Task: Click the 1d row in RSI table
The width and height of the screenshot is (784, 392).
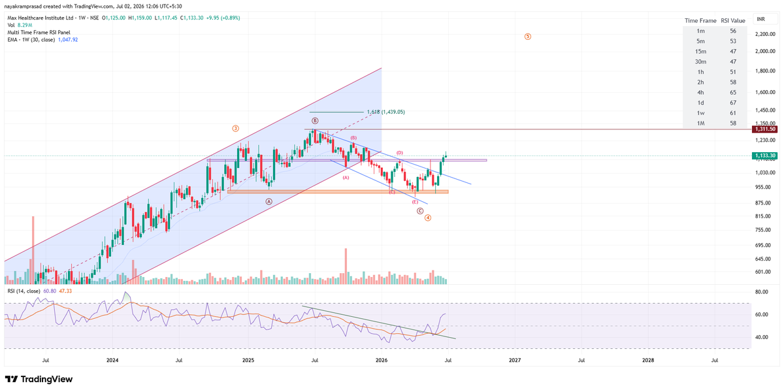Action: [x=714, y=101]
